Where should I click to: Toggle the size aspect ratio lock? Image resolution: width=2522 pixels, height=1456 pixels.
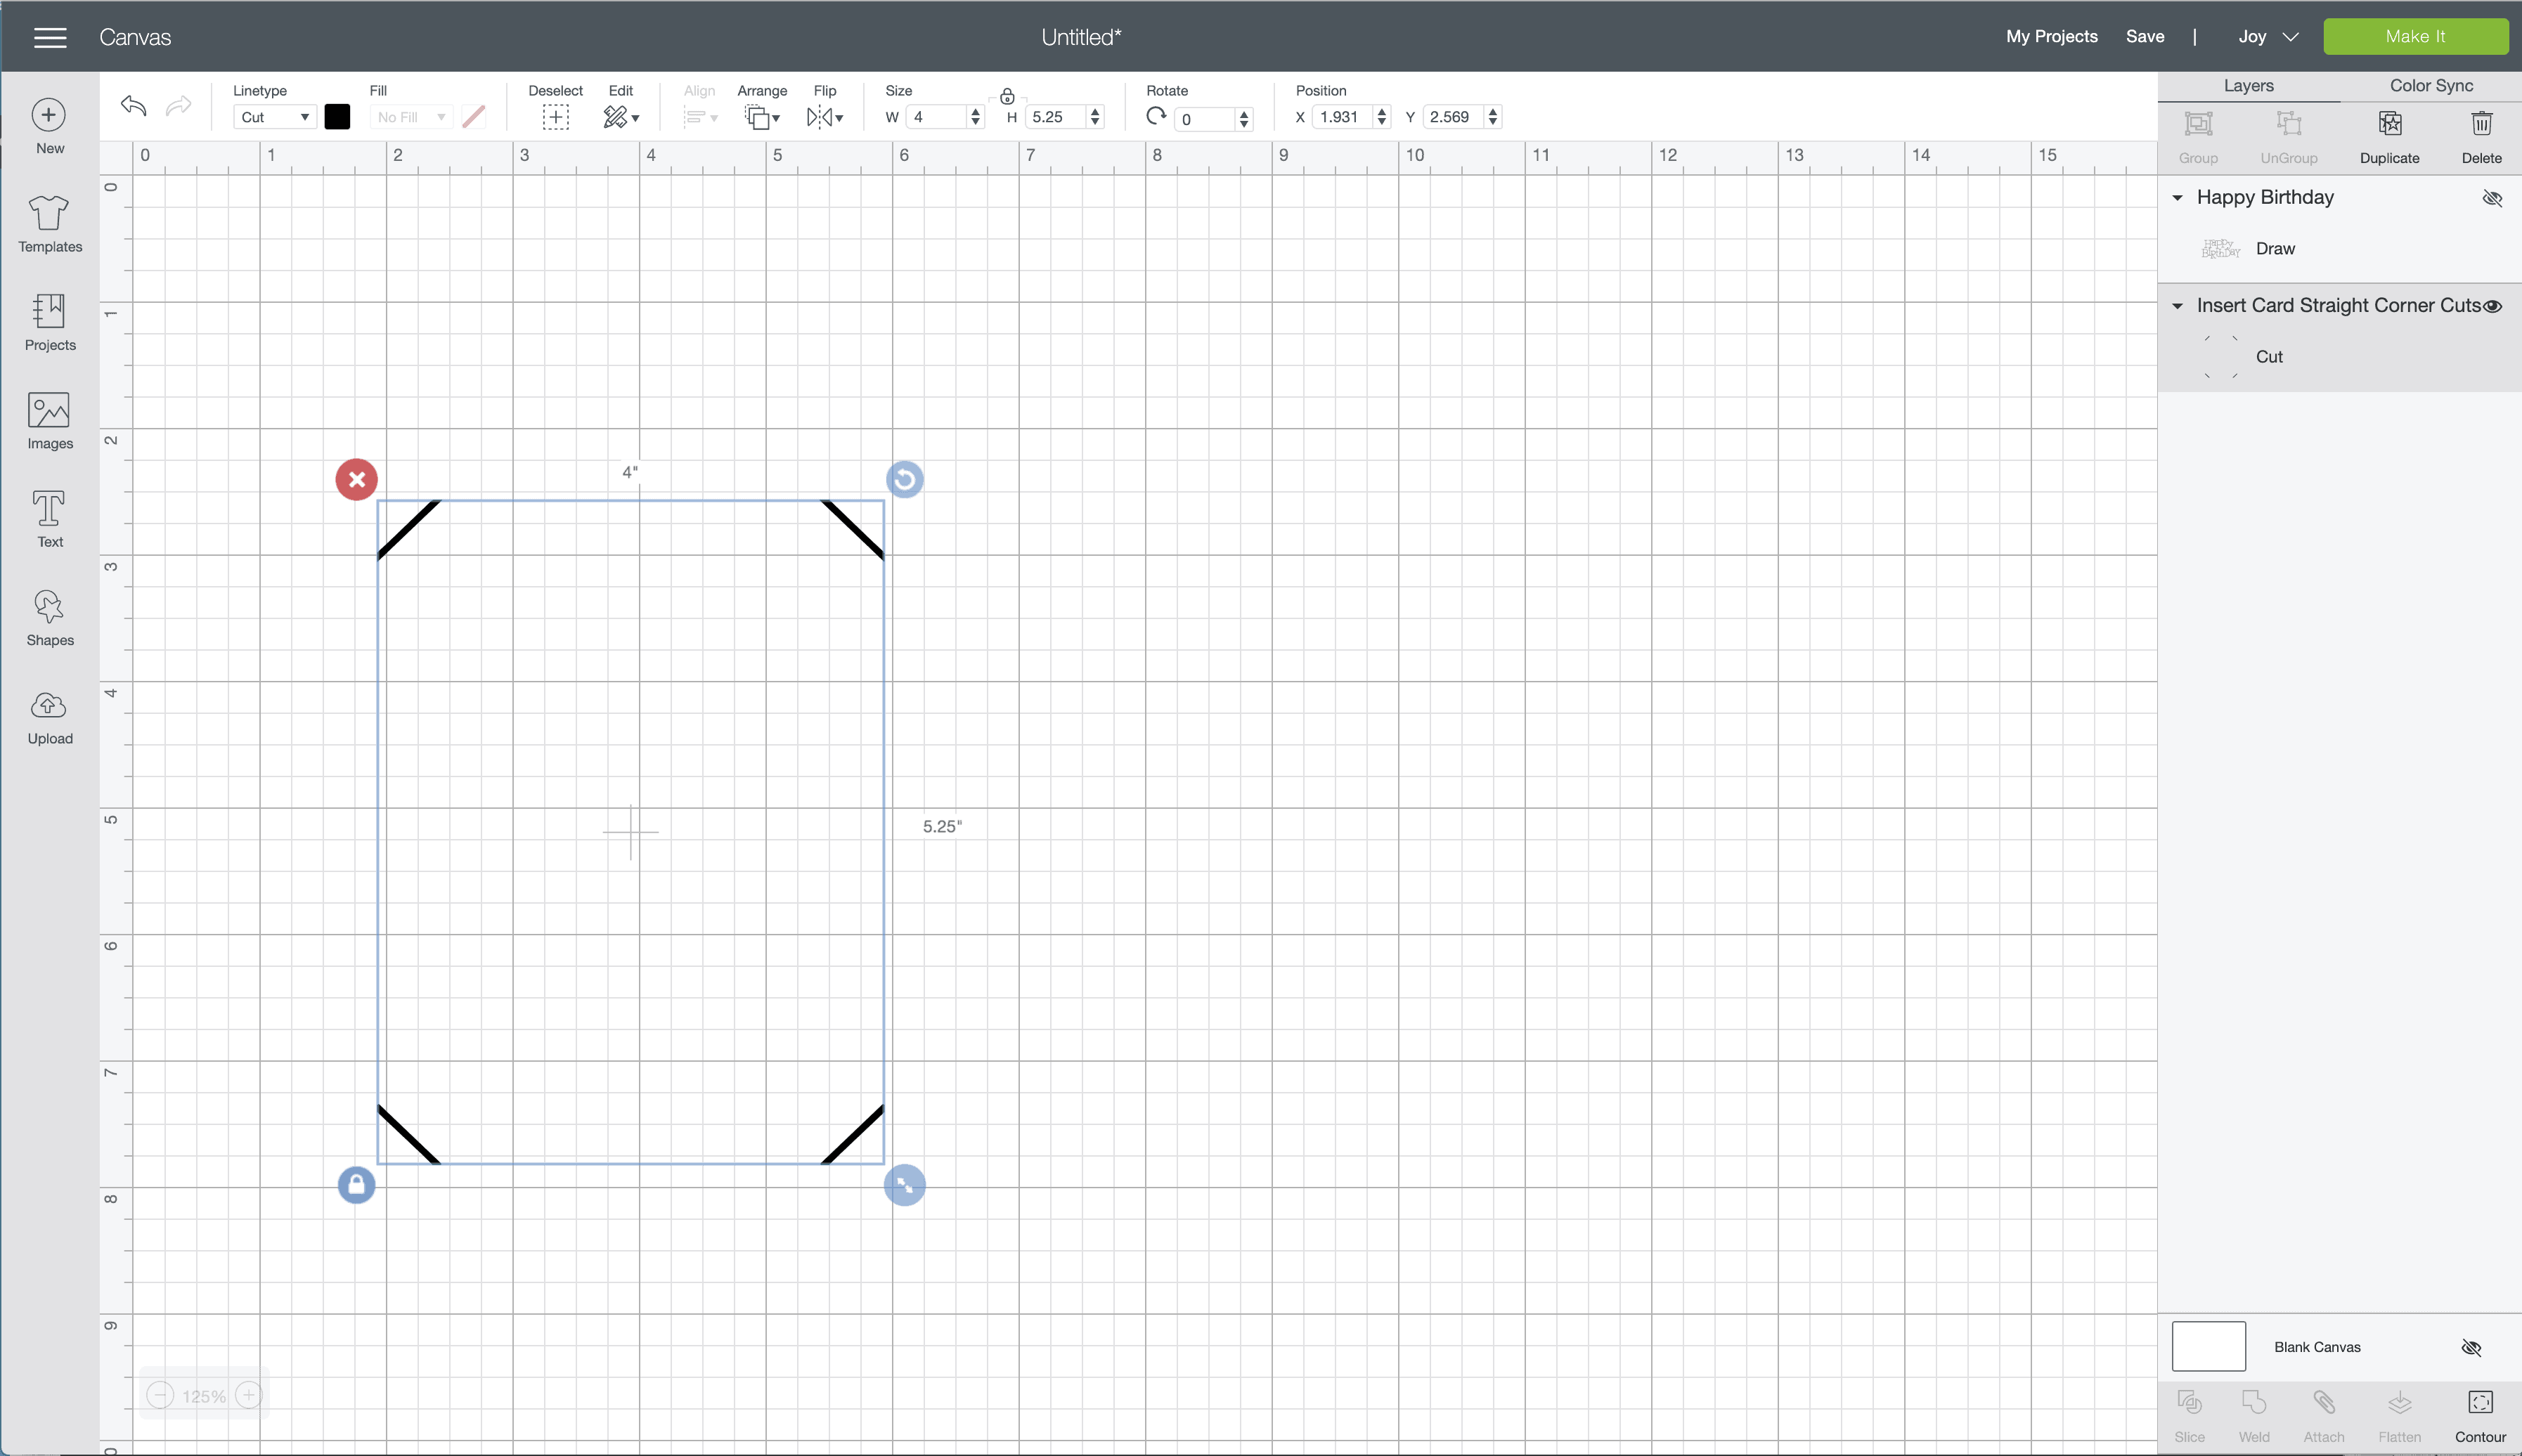tap(1007, 96)
